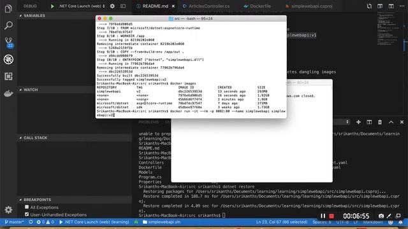
Task: Open the Explorer files icon
Action: pos(8,9)
